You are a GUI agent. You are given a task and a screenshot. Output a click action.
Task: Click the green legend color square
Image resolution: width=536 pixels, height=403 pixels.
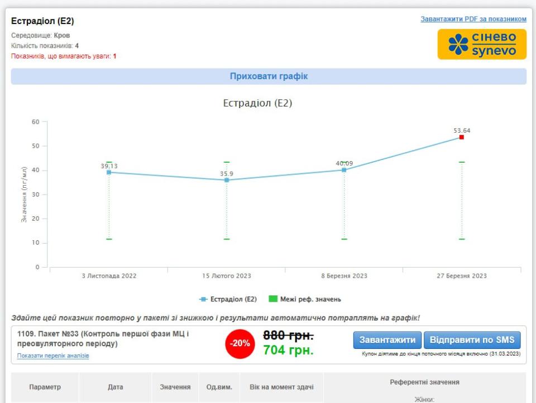(x=273, y=299)
